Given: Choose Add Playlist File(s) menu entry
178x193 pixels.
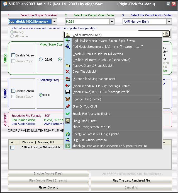Looking at the screenshot, I should coord(113,41).
